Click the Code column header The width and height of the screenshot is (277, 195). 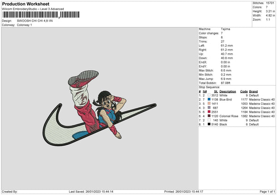(244, 92)
